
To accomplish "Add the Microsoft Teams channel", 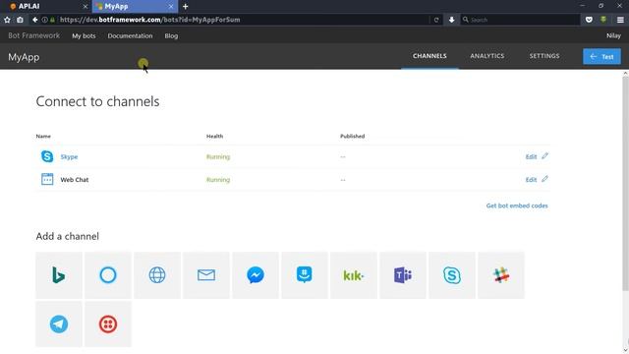I will pos(403,275).
